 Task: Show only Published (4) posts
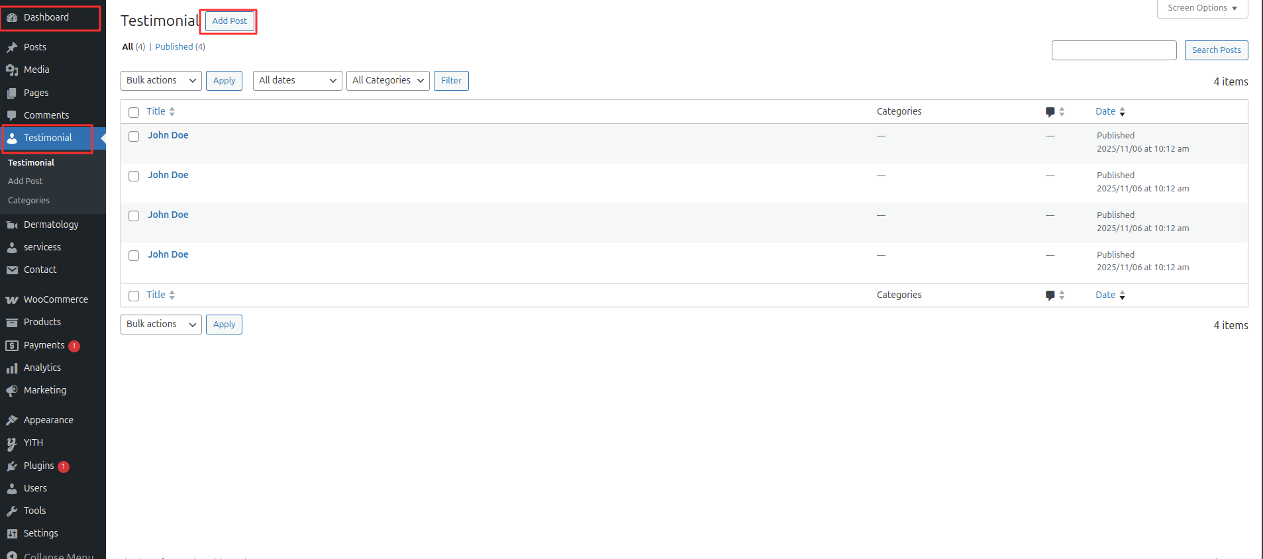point(179,47)
